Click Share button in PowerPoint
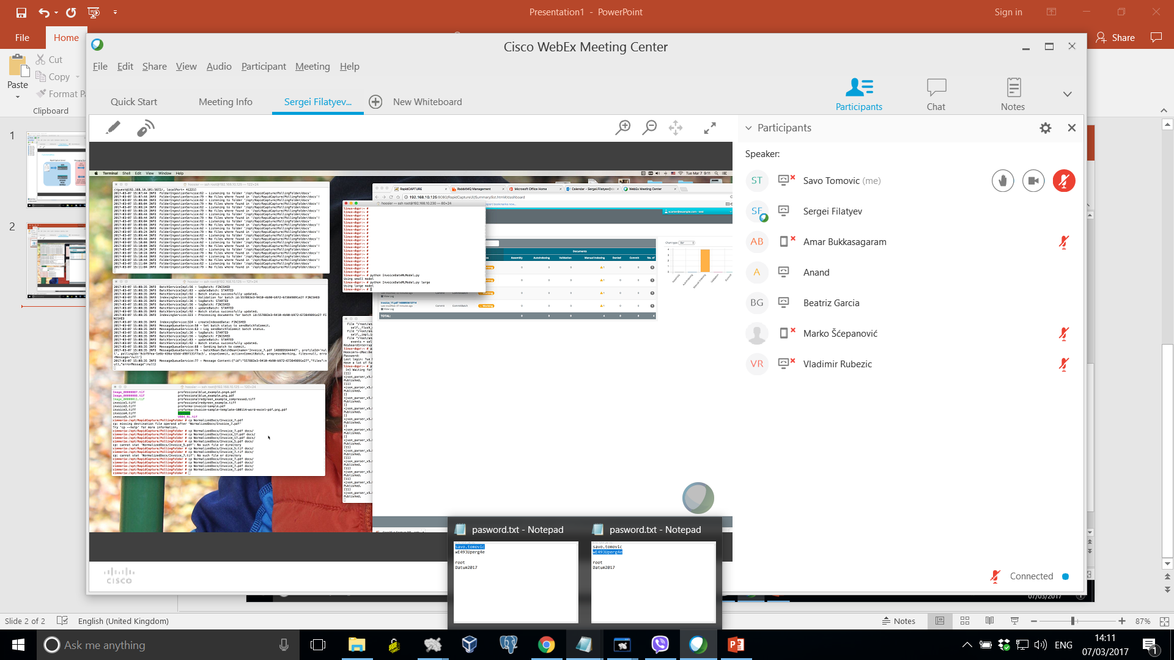The height and width of the screenshot is (660, 1174). [1115, 38]
